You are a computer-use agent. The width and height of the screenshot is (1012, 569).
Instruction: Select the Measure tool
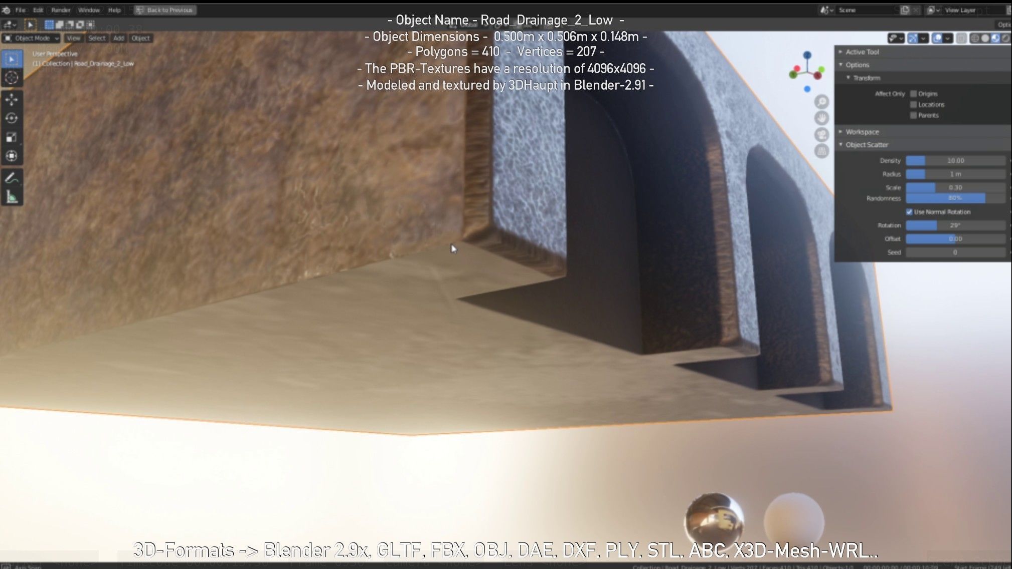(12, 197)
